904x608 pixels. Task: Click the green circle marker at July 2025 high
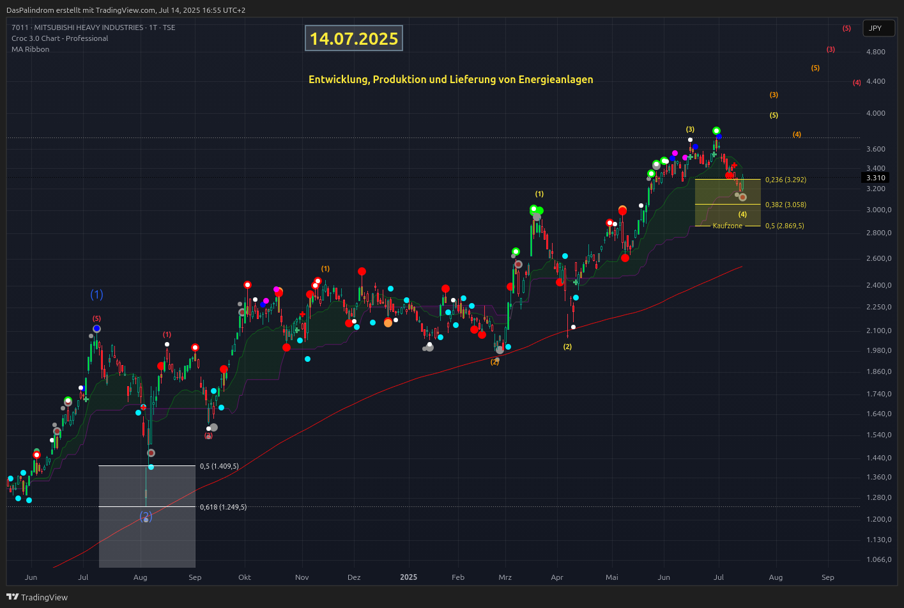click(x=716, y=130)
